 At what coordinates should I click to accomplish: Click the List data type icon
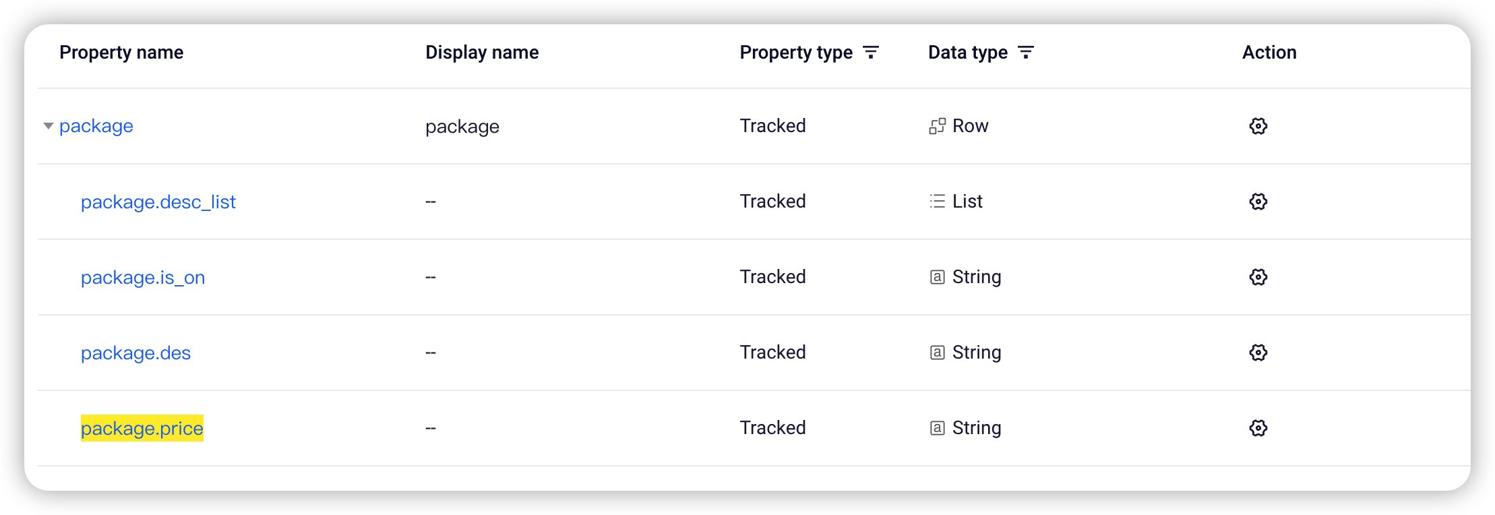(x=937, y=202)
